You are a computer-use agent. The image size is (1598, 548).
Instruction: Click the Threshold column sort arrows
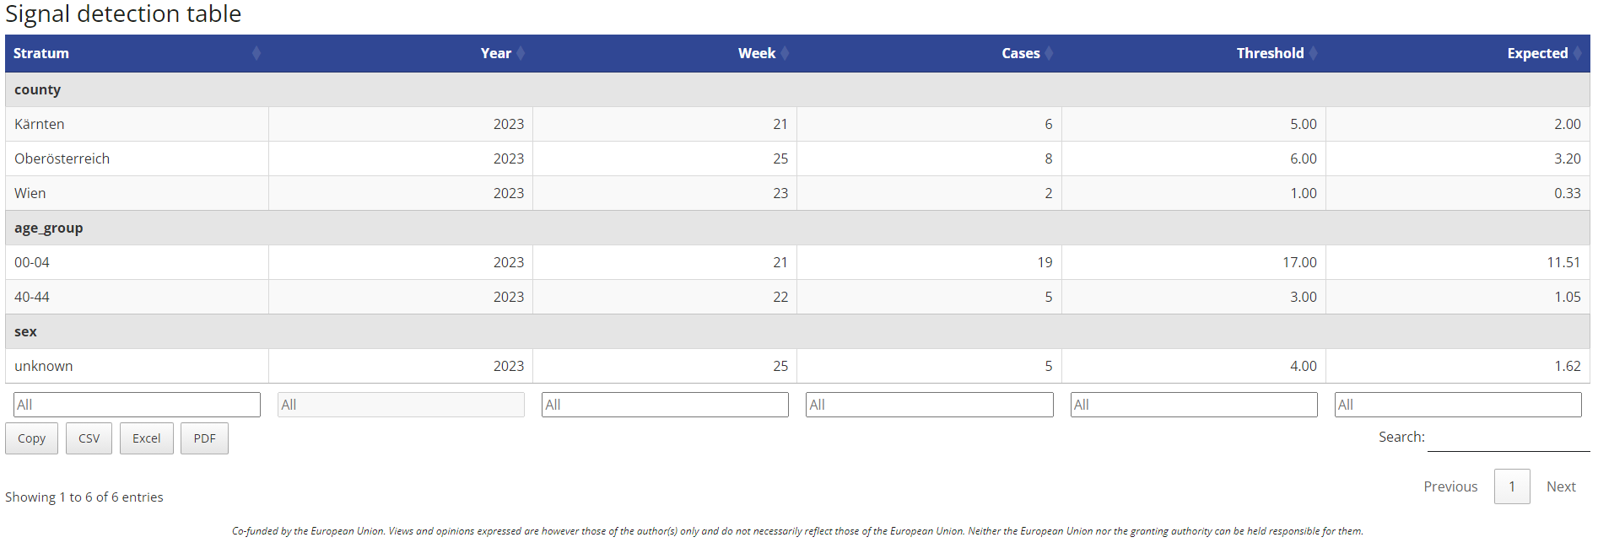pos(1313,53)
